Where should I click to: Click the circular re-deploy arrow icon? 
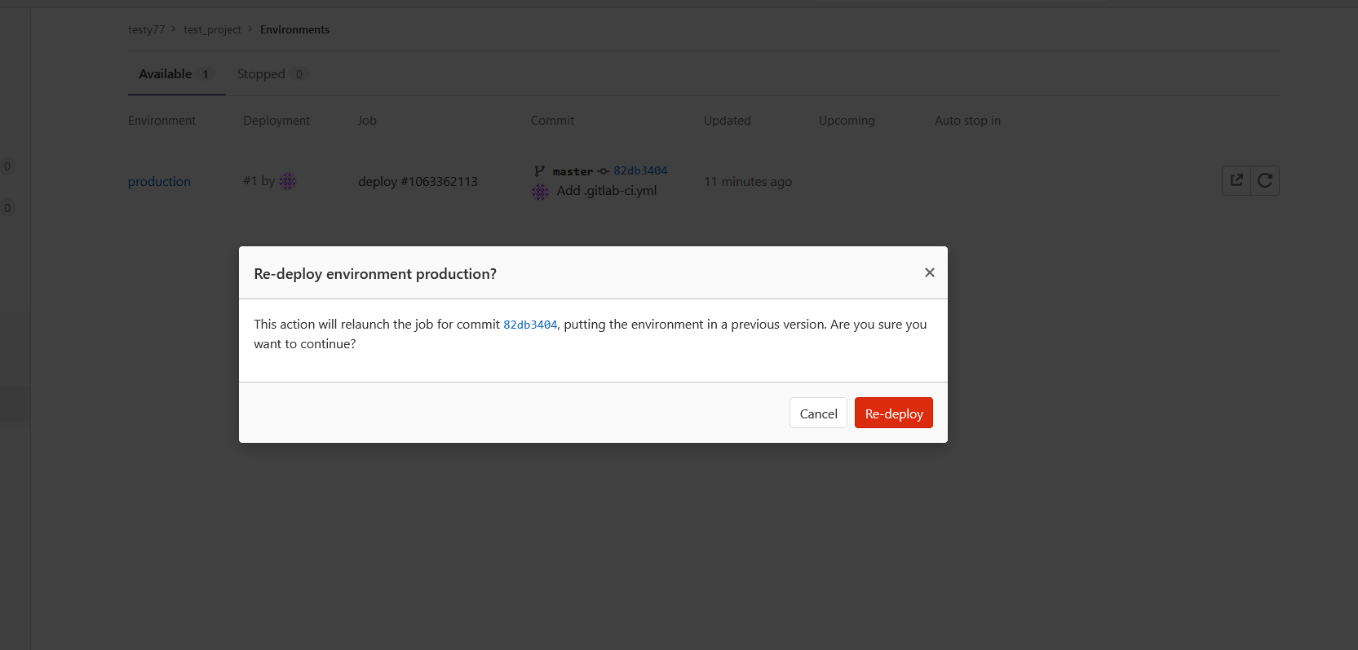click(x=1265, y=180)
